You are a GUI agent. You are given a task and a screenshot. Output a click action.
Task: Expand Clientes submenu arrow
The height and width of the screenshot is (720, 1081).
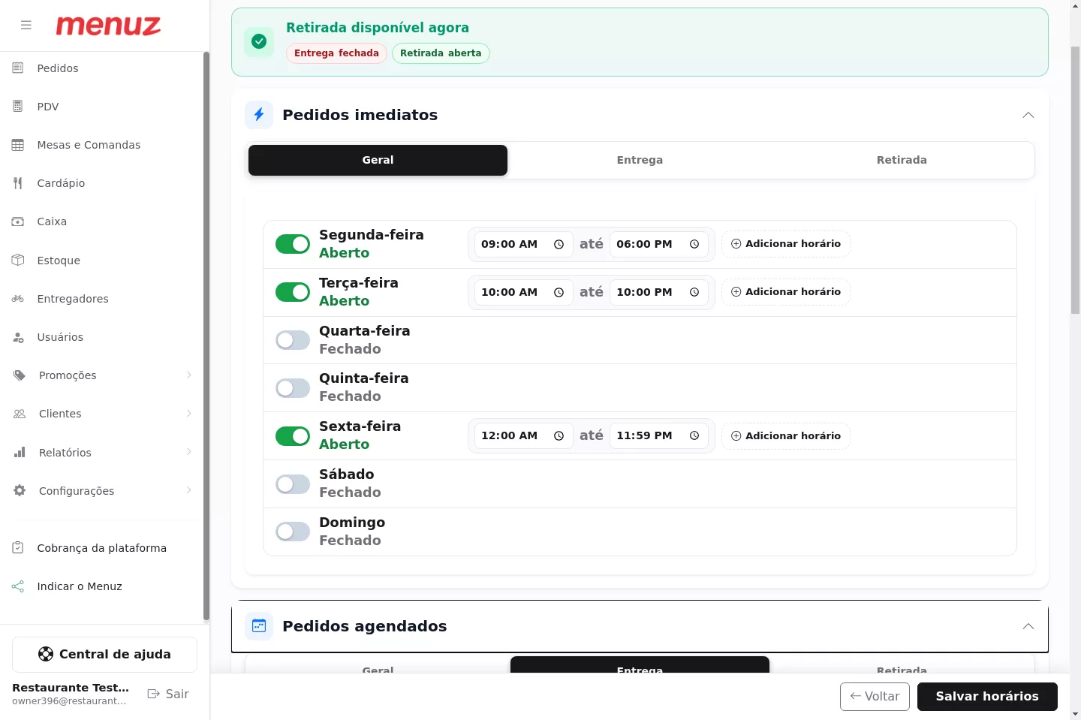coord(189,414)
